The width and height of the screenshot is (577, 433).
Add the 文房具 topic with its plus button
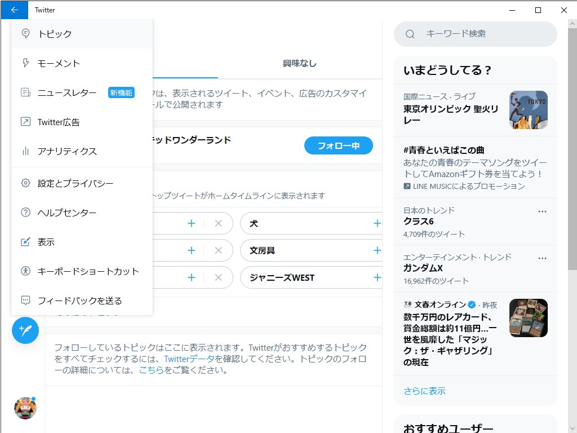click(376, 250)
